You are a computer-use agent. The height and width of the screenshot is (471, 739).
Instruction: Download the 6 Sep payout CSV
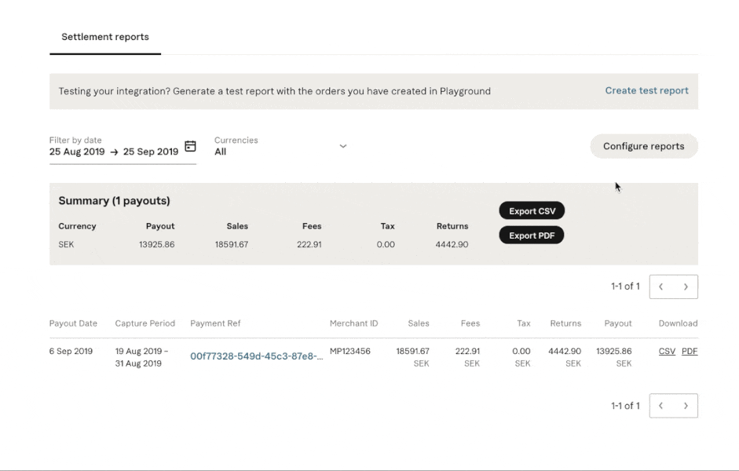tap(667, 351)
